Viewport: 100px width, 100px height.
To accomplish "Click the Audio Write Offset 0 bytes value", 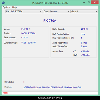I will [x=84, y=46].
